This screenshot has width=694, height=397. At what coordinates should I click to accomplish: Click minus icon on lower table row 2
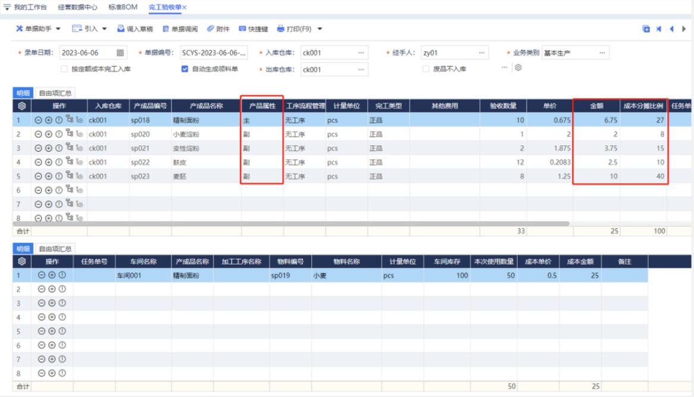(x=42, y=289)
